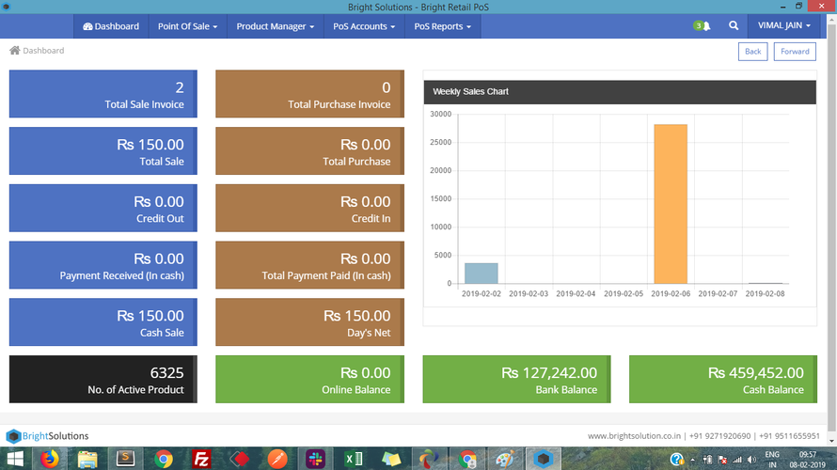Open Sticky Notes from the taskbar
The image size is (837, 470).
pyautogui.click(x=391, y=459)
